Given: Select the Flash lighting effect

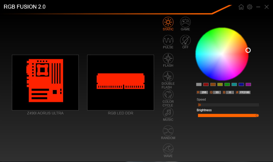Looking at the screenshot, I should (168, 58).
